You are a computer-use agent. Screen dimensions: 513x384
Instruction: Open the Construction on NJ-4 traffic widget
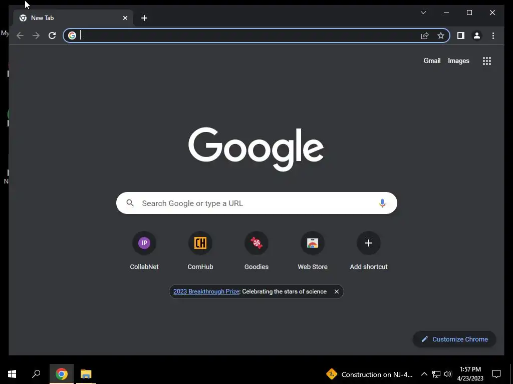pyautogui.click(x=369, y=374)
